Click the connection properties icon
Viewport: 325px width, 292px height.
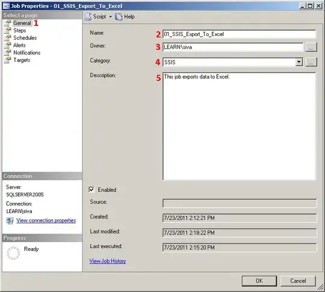tap(10, 220)
